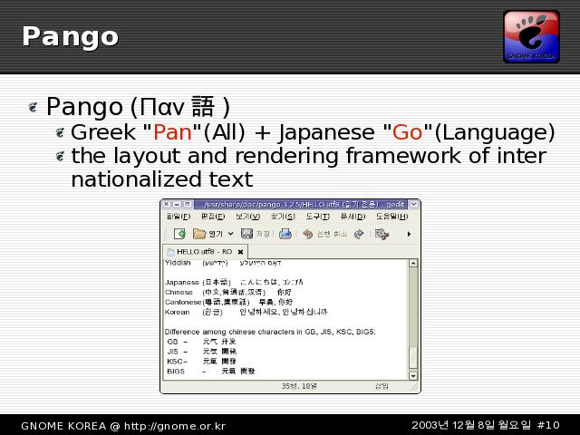
Task: Open the 도구(T) menu
Action: (x=317, y=217)
